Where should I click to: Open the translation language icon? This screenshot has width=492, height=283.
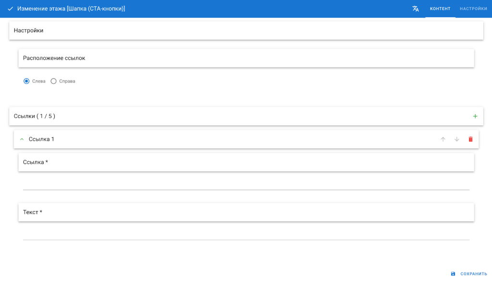[416, 9]
